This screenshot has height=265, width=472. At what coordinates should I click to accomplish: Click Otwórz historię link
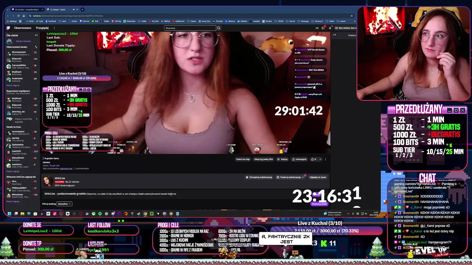pyautogui.click(x=23, y=41)
